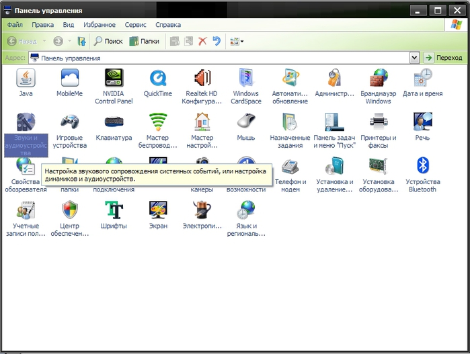Open Электропитание settings
This screenshot has width=470, height=354.
(202, 215)
